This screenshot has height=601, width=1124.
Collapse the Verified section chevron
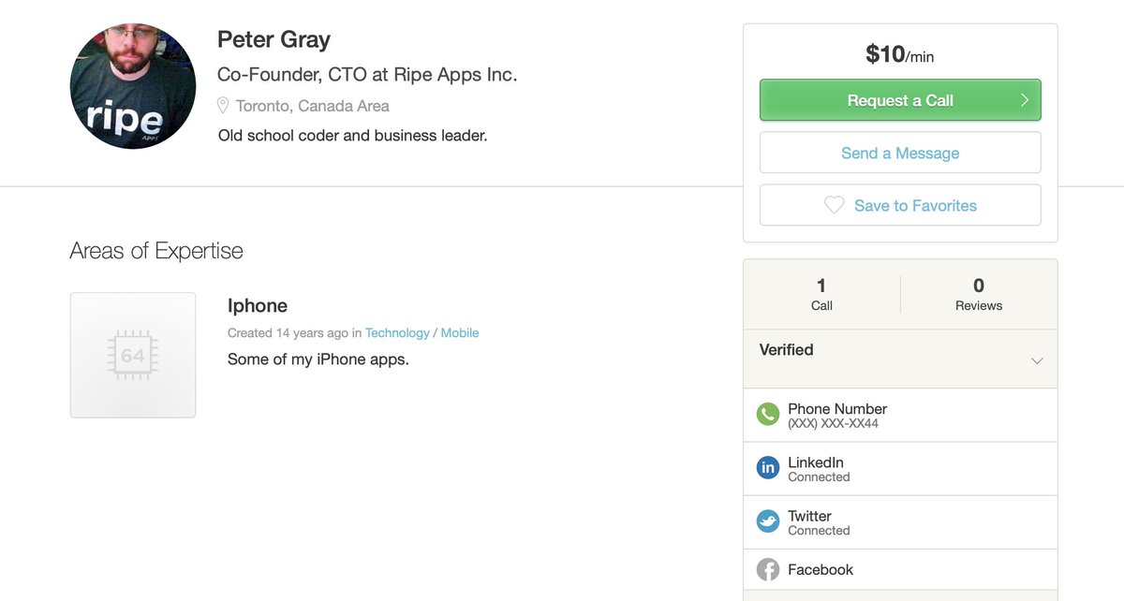click(1037, 360)
